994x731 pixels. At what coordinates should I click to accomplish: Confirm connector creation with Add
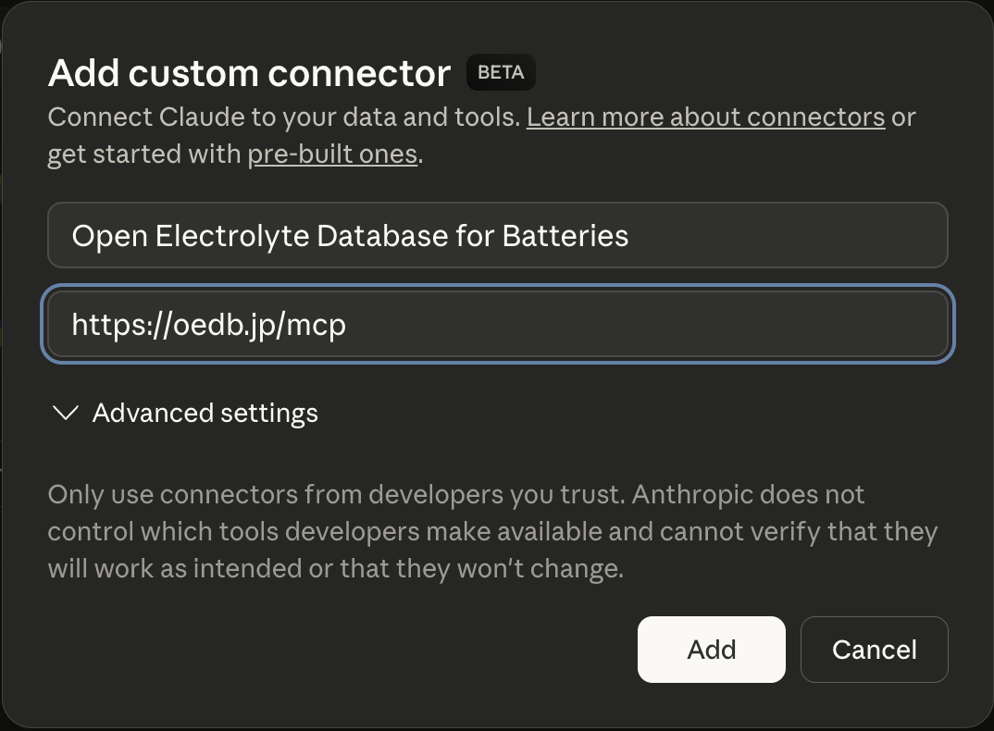711,649
